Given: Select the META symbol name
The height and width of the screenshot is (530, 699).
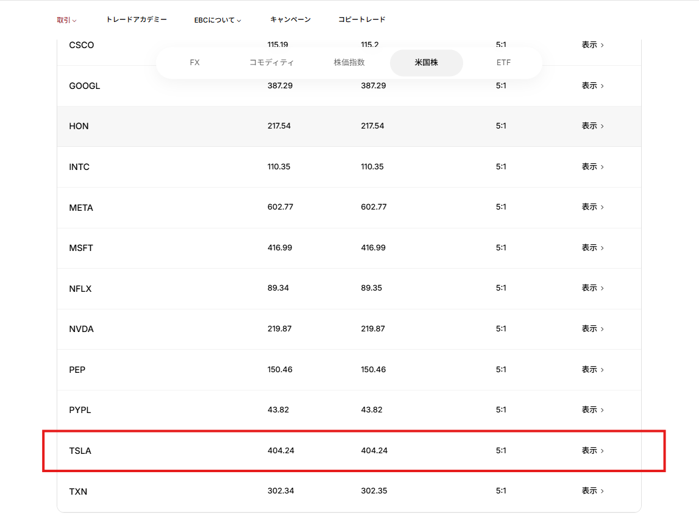Looking at the screenshot, I should coord(81,208).
